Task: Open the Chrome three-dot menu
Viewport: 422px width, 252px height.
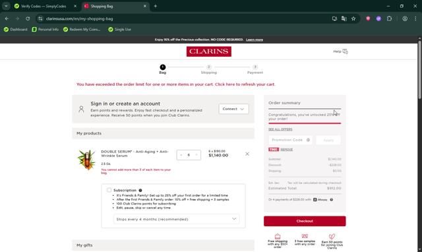Action: 415,18
